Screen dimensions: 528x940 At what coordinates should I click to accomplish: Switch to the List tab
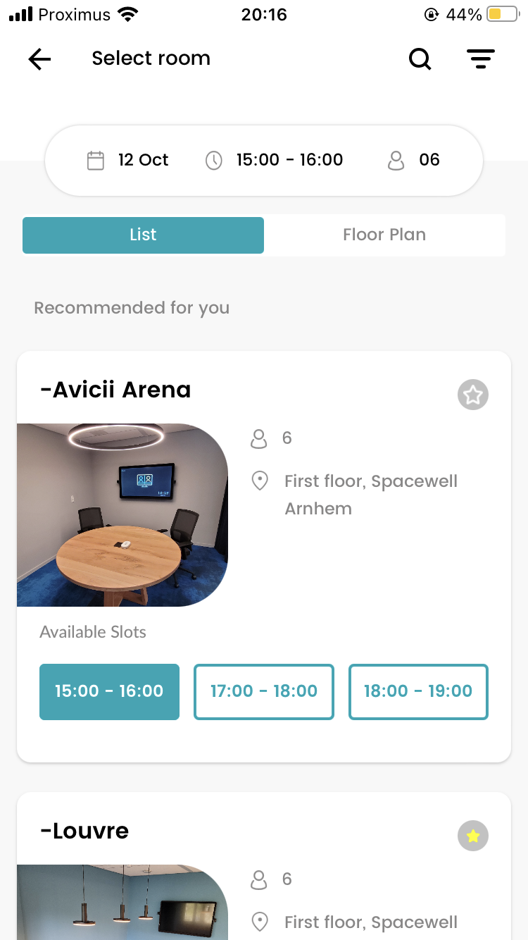pos(143,235)
